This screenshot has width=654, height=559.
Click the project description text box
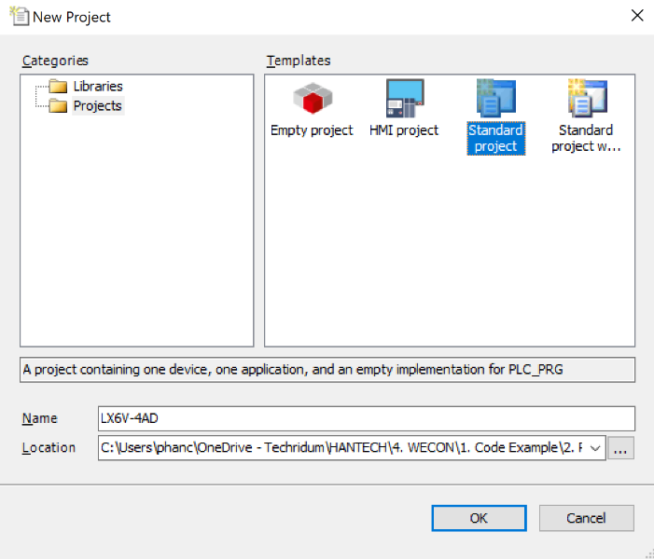[x=327, y=370]
